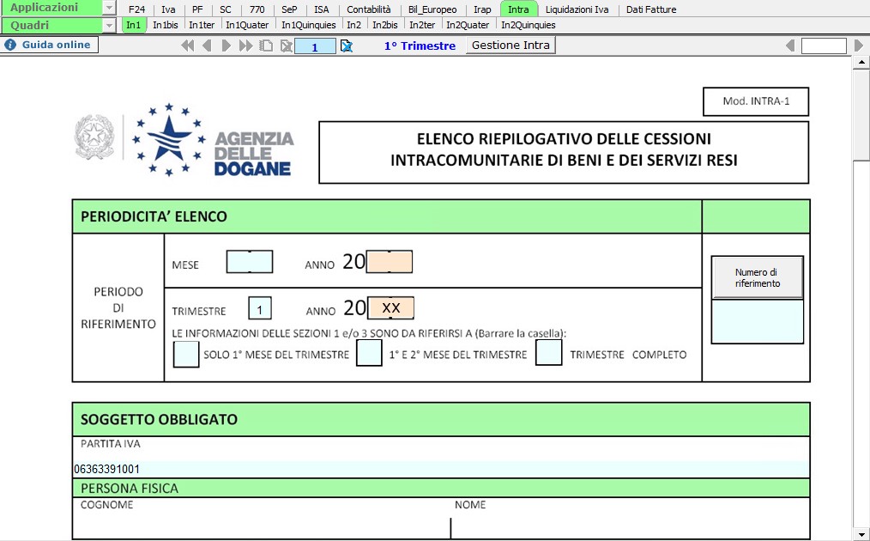Tick SOLO 1° MESE DEL TRIMESTRE box

coord(186,354)
